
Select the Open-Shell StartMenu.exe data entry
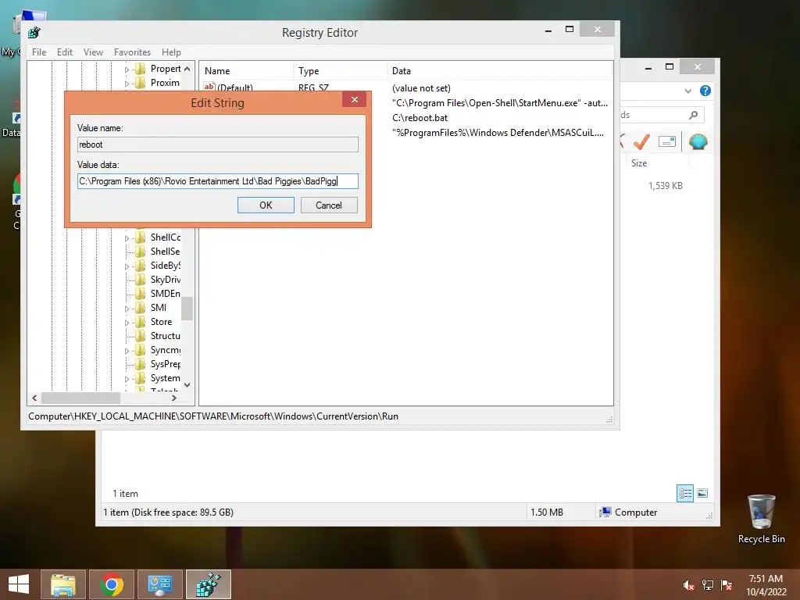[499, 103]
